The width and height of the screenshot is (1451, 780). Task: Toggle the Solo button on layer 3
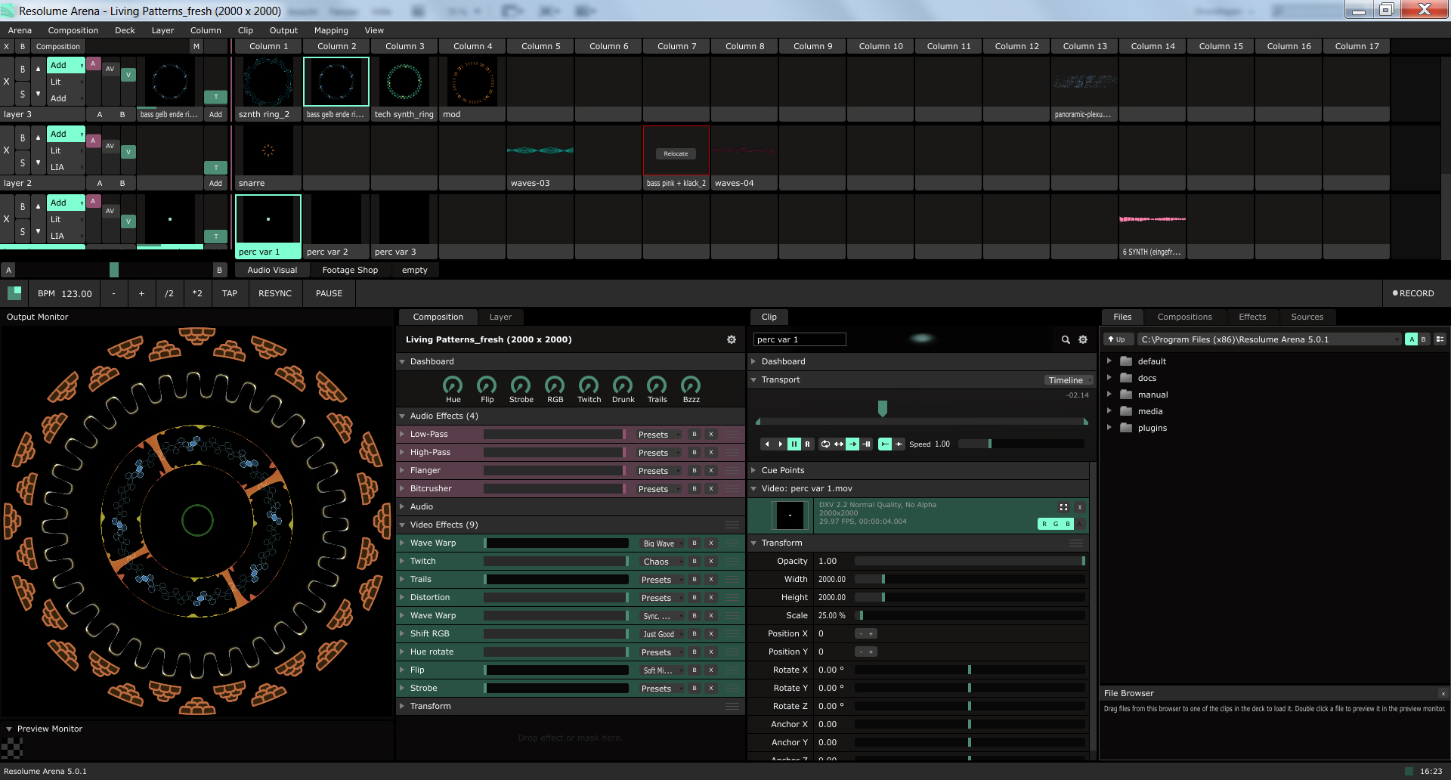(x=23, y=94)
